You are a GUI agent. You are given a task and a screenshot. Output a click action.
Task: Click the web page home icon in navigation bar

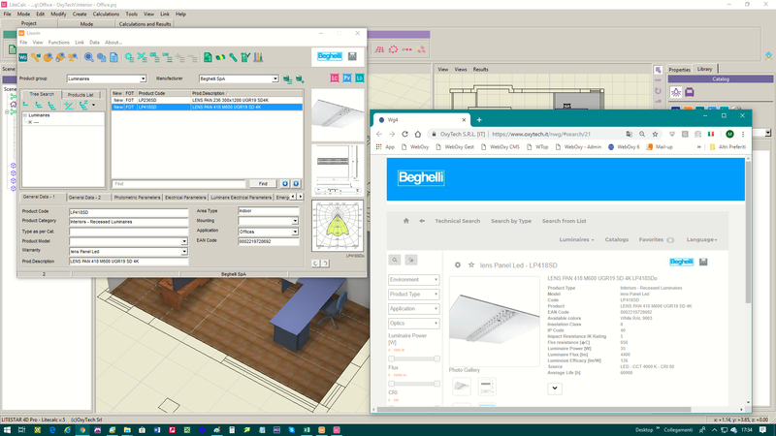405,221
